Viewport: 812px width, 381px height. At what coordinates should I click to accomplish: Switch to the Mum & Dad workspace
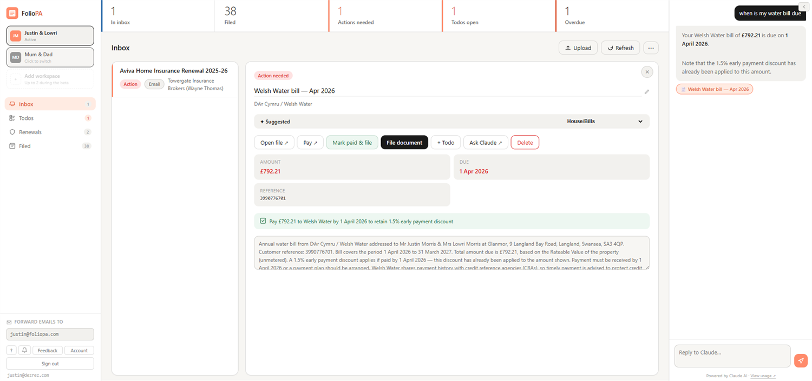click(50, 57)
